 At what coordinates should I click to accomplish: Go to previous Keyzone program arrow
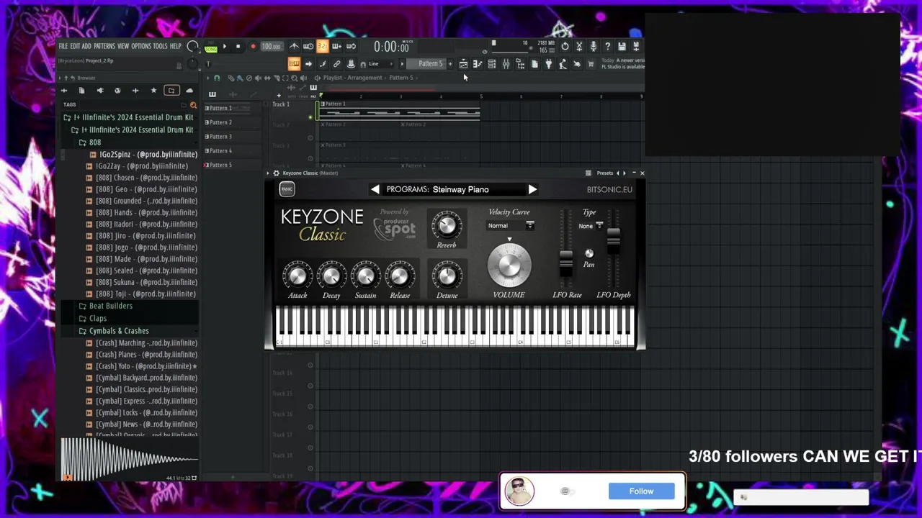tap(375, 190)
